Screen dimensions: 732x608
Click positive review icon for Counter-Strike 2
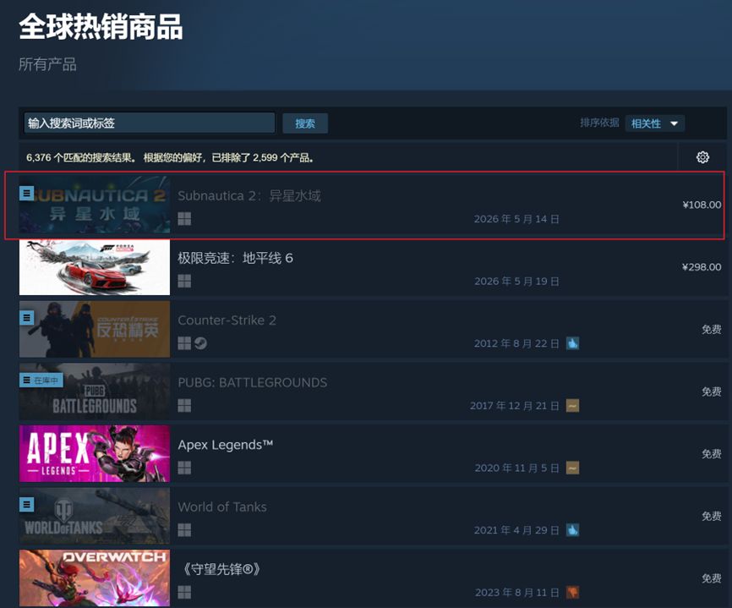572,343
